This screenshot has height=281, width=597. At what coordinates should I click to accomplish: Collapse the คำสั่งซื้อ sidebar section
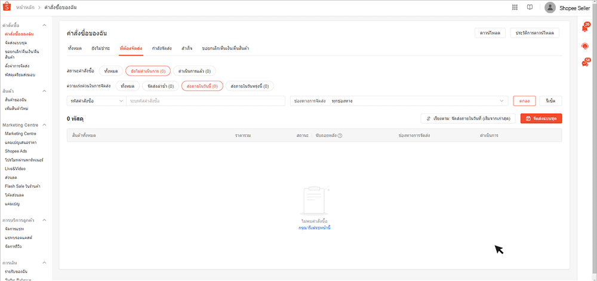pos(44,25)
